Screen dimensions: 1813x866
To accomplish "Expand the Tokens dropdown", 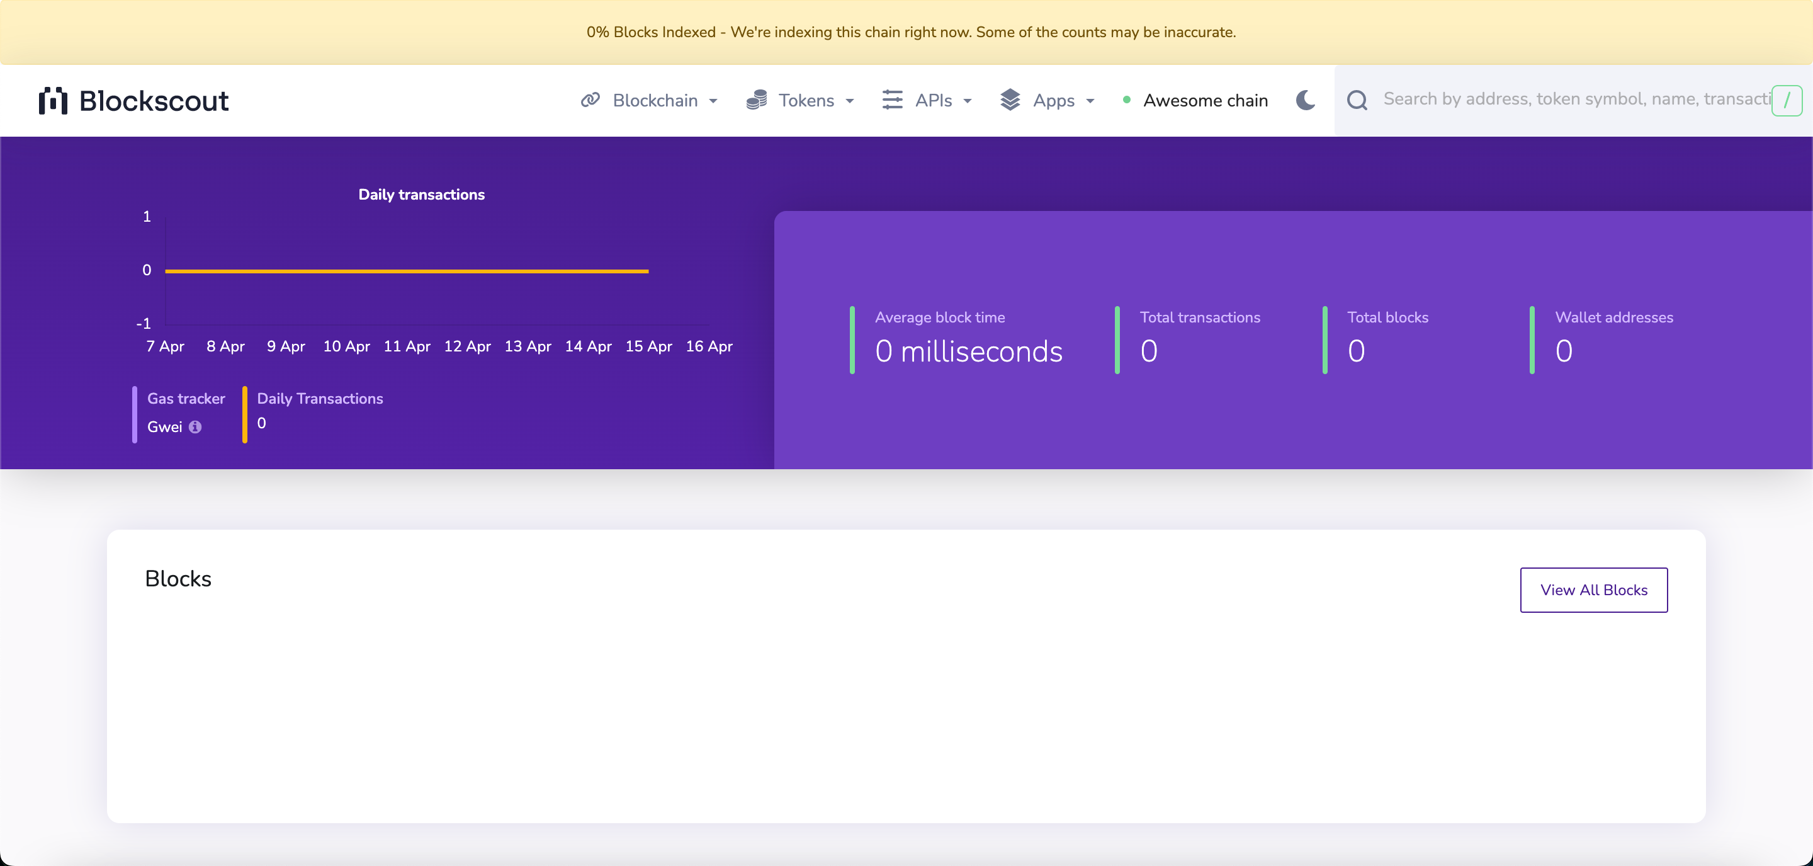I will click(805, 100).
